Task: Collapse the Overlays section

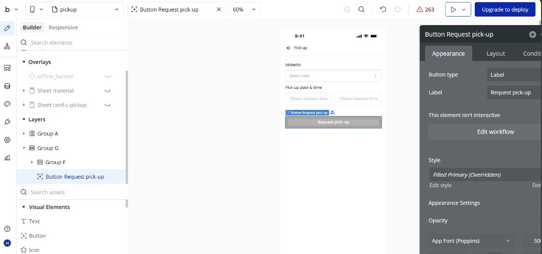Action: pyautogui.click(x=24, y=62)
